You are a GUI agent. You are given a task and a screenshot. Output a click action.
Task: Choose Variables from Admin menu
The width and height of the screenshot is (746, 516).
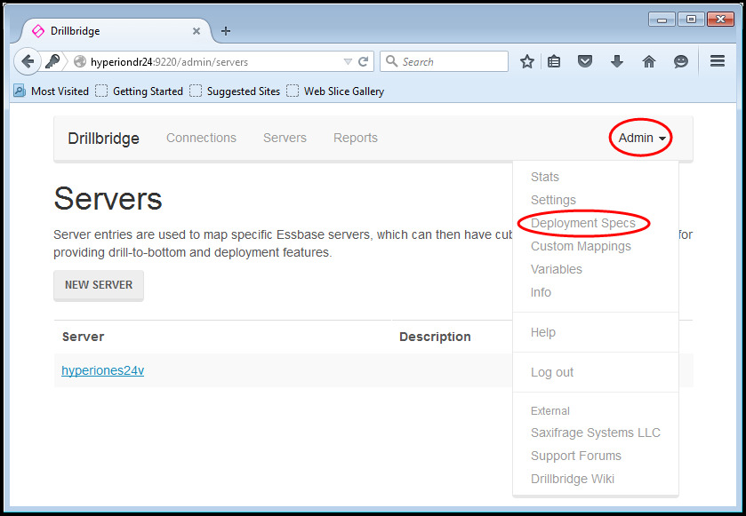point(557,269)
